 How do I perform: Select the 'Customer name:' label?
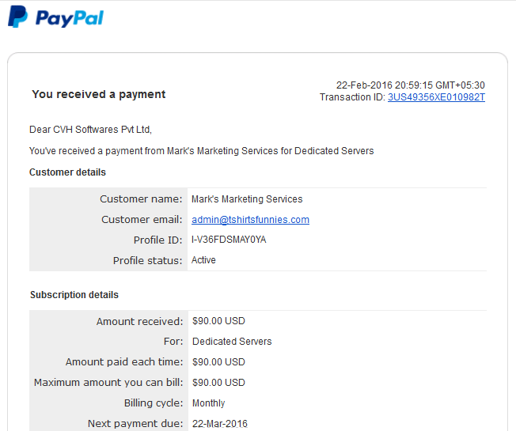coord(141,199)
